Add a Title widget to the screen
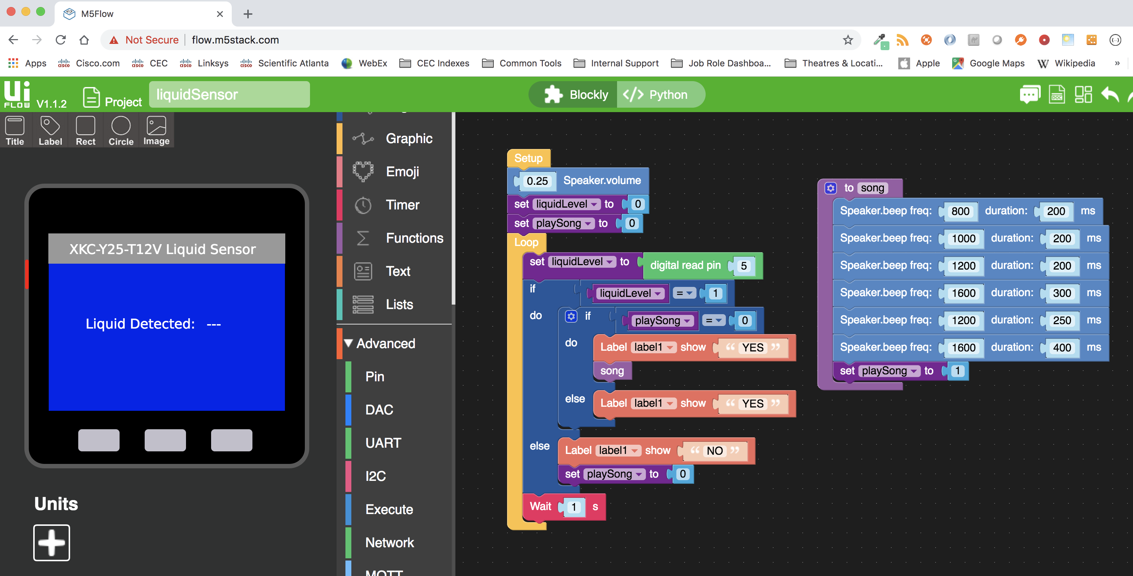1133x576 pixels. point(15,131)
